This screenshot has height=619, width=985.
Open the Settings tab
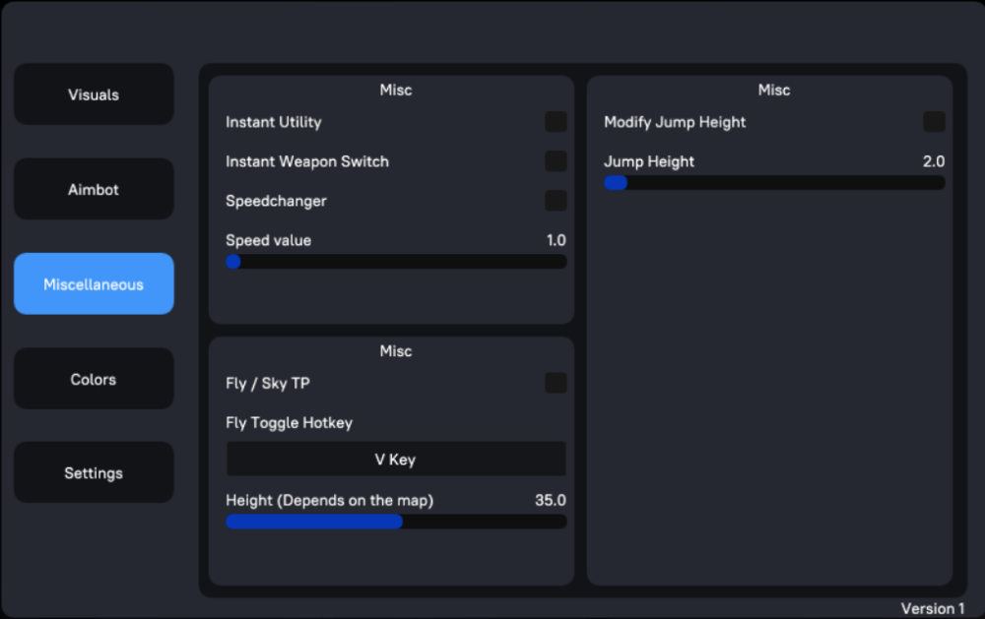coord(94,472)
